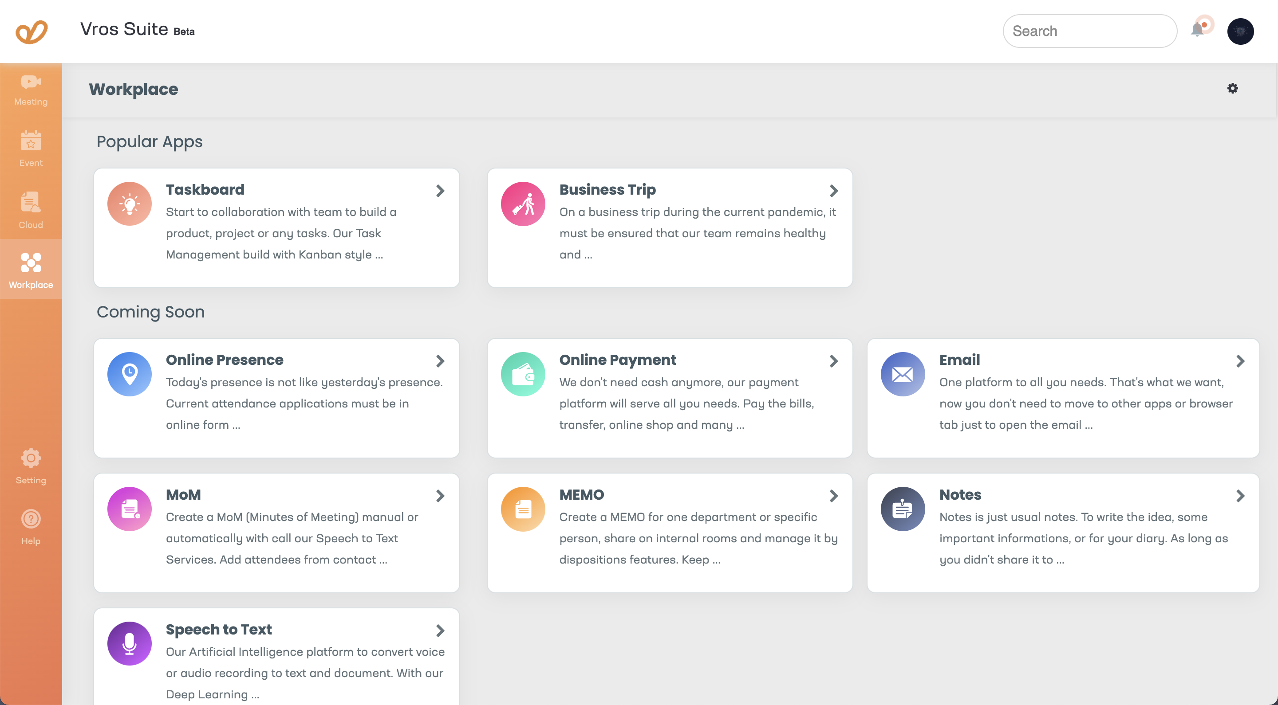This screenshot has width=1278, height=705.
Task: Click the Search input field
Action: (x=1089, y=31)
